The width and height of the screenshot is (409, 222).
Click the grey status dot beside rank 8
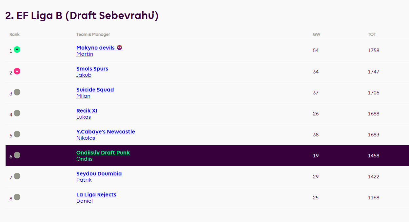click(17, 197)
